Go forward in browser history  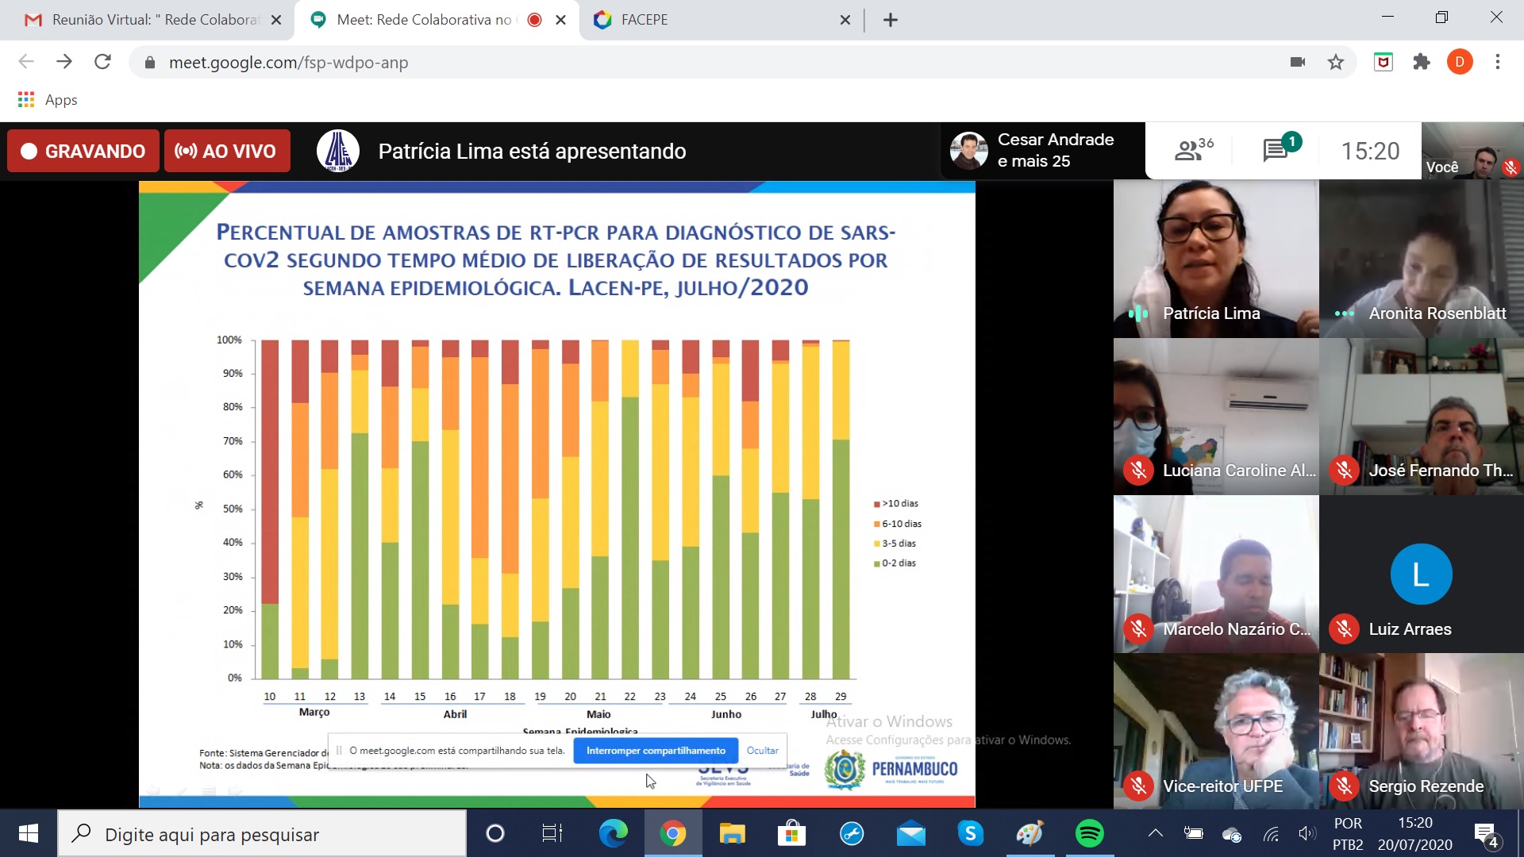(x=64, y=62)
